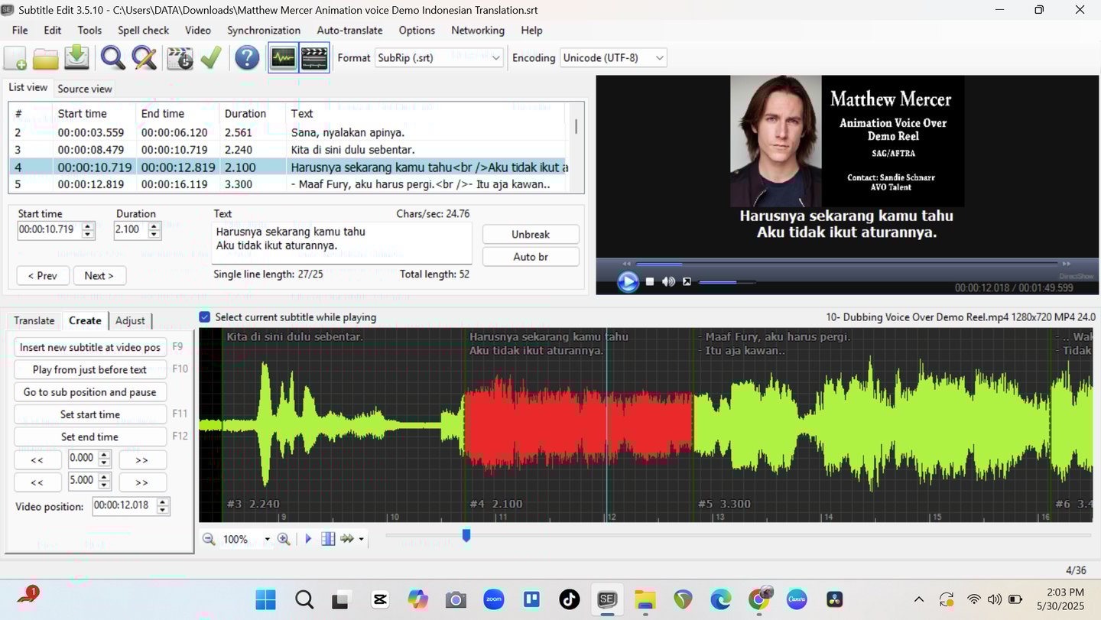Switch to the Adjust tab
Screen dimensions: 1101x620
point(131,321)
